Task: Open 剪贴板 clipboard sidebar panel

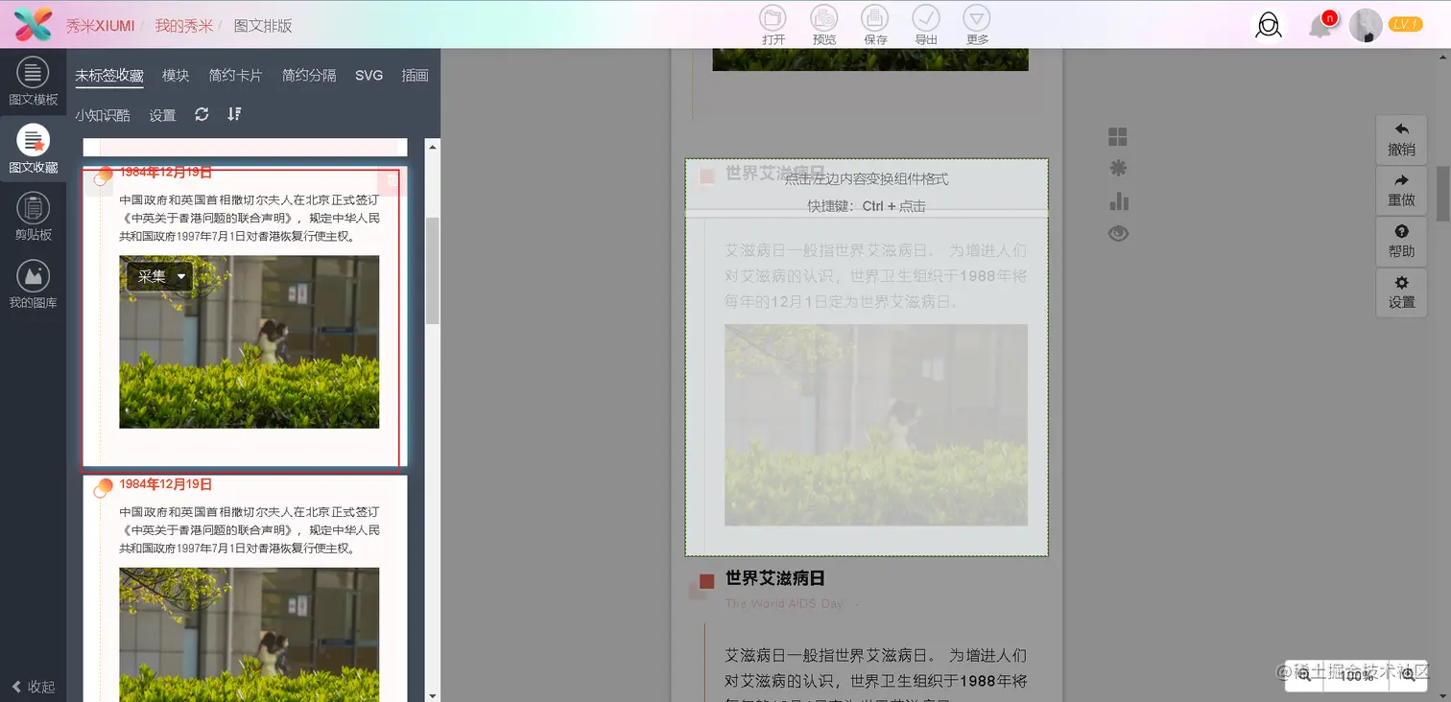Action: 34,217
